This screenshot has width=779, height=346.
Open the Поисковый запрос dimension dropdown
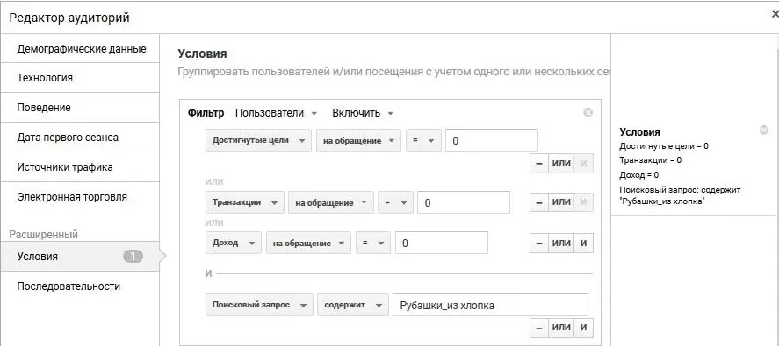[x=259, y=305]
